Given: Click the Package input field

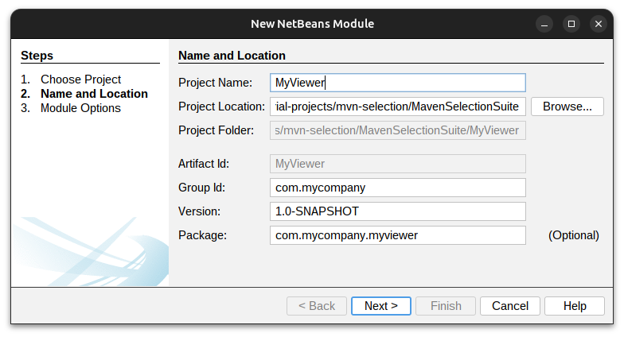Looking at the screenshot, I should click(398, 235).
